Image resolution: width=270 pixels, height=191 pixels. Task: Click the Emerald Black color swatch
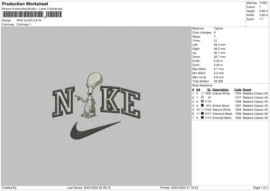[202, 118]
